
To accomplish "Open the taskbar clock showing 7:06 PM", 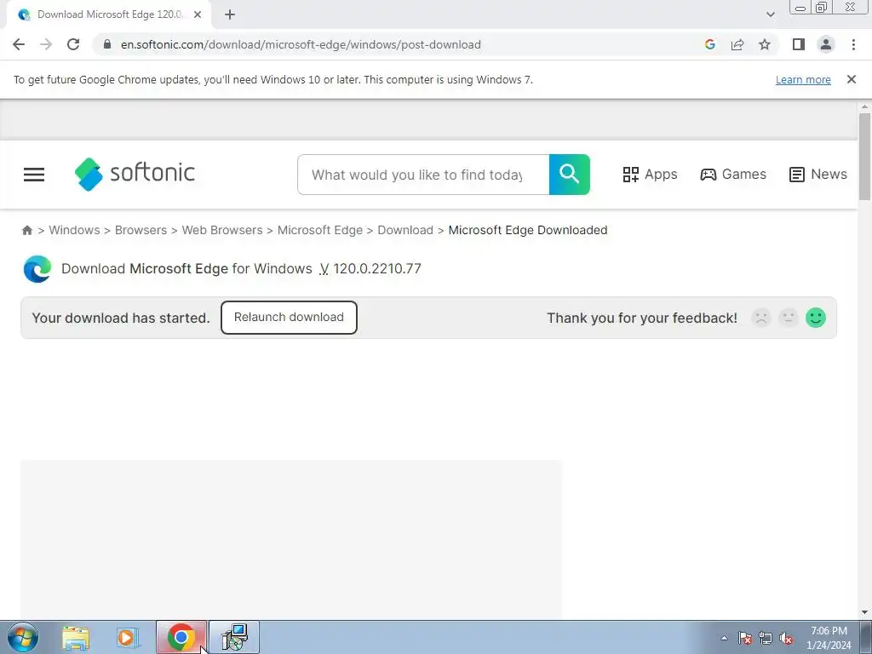I will coord(829,638).
